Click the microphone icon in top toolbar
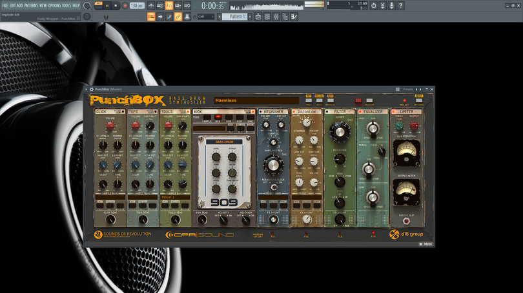523x293 pixels. (391, 6)
